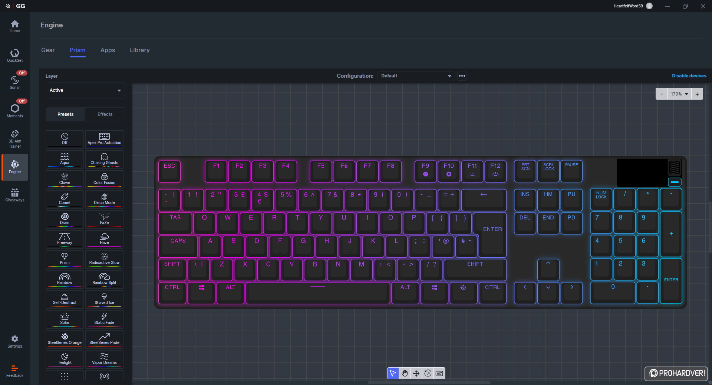
Task: Launch the 3D Aim Trainer
Action: (x=15, y=138)
